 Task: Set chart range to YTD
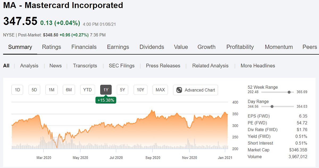pos(87,90)
